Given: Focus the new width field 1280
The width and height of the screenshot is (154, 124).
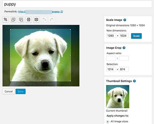Looking at the screenshot, I should click(111, 36).
